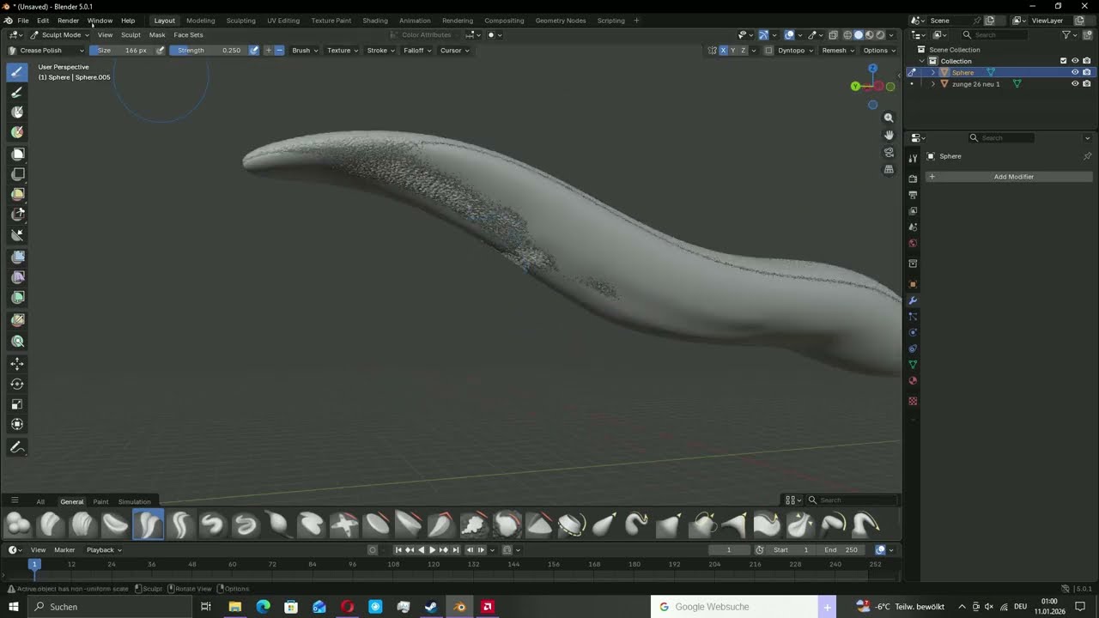The width and height of the screenshot is (1099, 618).
Task: Select the Add direction plus button
Action: (x=268, y=51)
